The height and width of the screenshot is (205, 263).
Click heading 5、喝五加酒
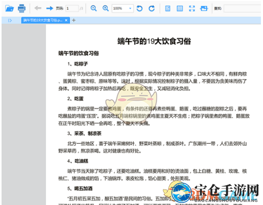pyautogui.click(x=80, y=188)
